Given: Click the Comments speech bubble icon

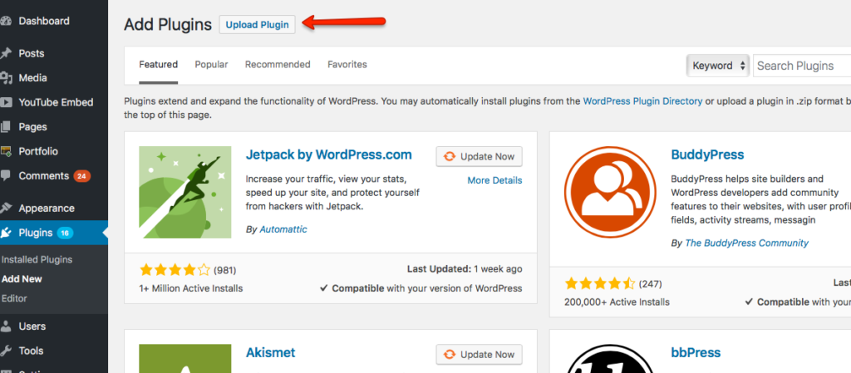Looking at the screenshot, I should (x=6, y=175).
